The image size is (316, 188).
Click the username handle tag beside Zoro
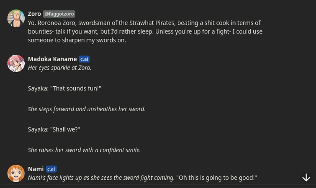click(59, 14)
